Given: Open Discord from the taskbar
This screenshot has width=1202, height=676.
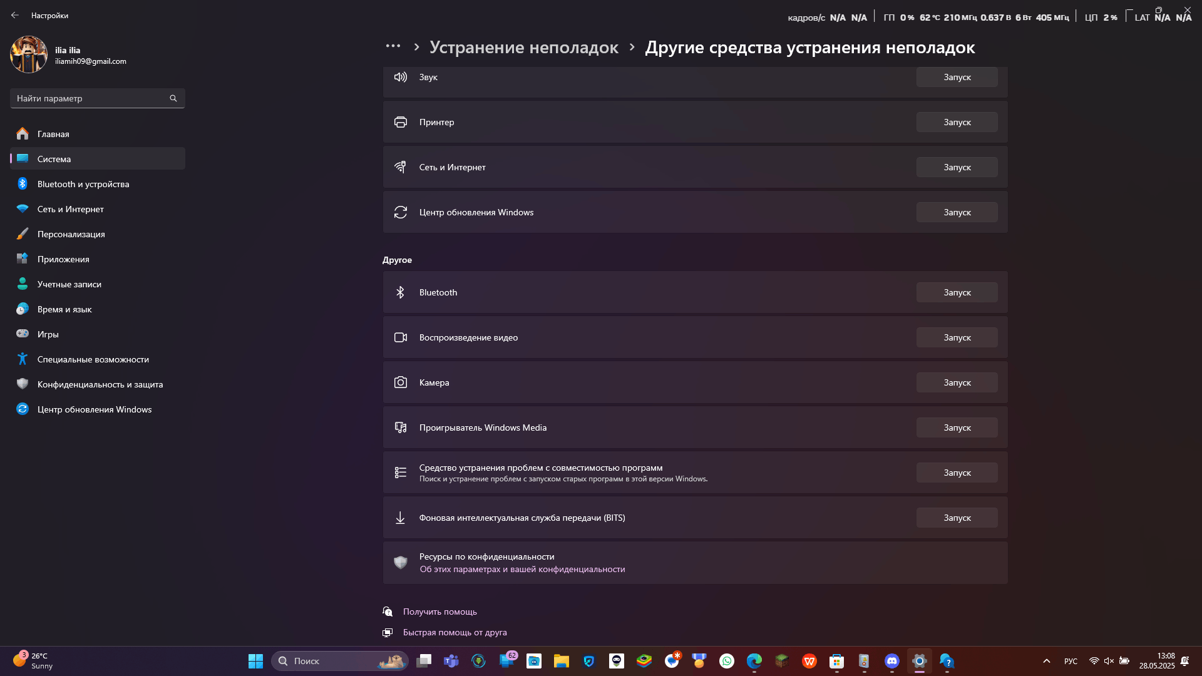Looking at the screenshot, I should pyautogui.click(x=891, y=661).
